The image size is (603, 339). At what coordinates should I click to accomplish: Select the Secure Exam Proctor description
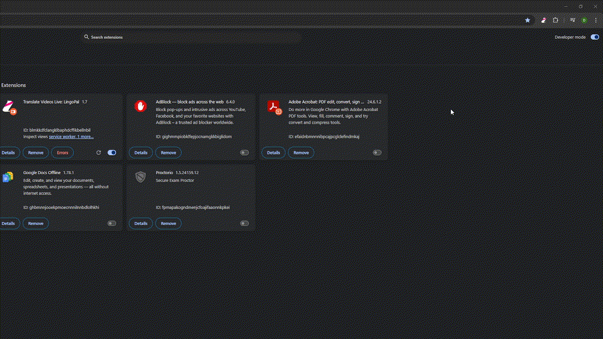pyautogui.click(x=175, y=180)
